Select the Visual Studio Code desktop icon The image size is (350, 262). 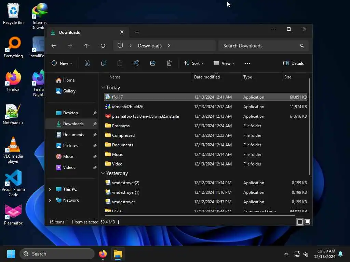tap(13, 183)
